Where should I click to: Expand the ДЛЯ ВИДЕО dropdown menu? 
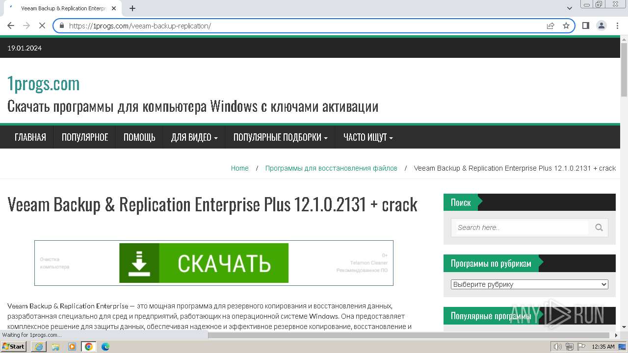click(194, 137)
